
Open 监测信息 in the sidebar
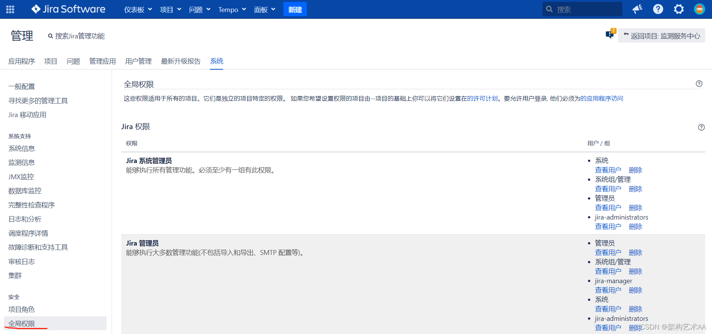21,162
